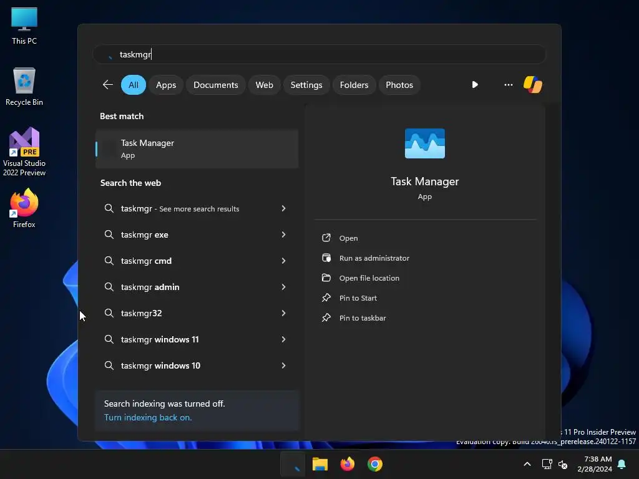Expand the taskmgr cmd suggestion chevron

click(x=284, y=261)
